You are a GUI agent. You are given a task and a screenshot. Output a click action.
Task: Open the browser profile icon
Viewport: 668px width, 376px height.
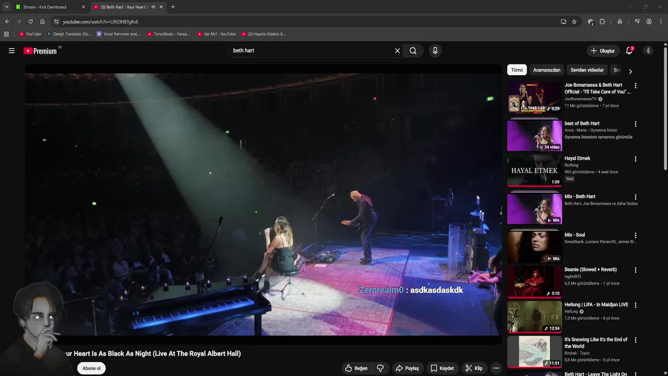point(649,21)
